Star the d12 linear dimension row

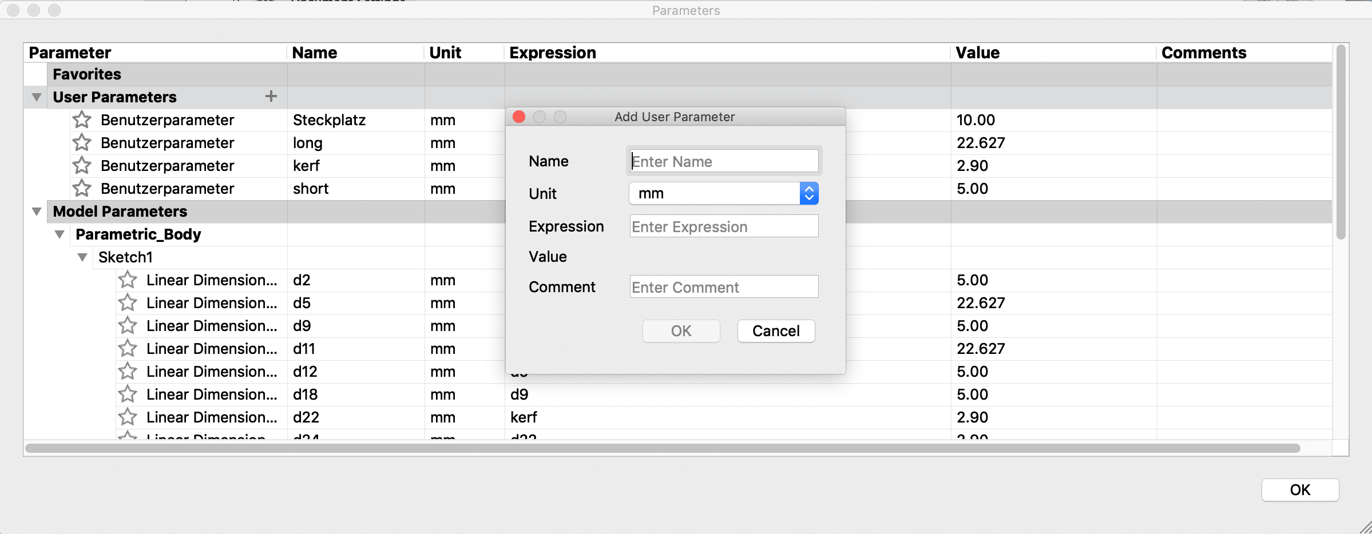coord(128,371)
